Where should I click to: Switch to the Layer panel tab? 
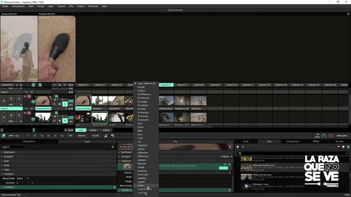[87, 141]
